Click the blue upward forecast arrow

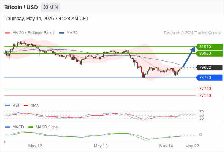[189, 57]
